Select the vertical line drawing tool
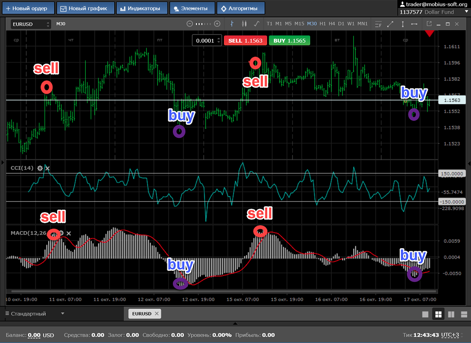471x343 pixels. click(402, 24)
